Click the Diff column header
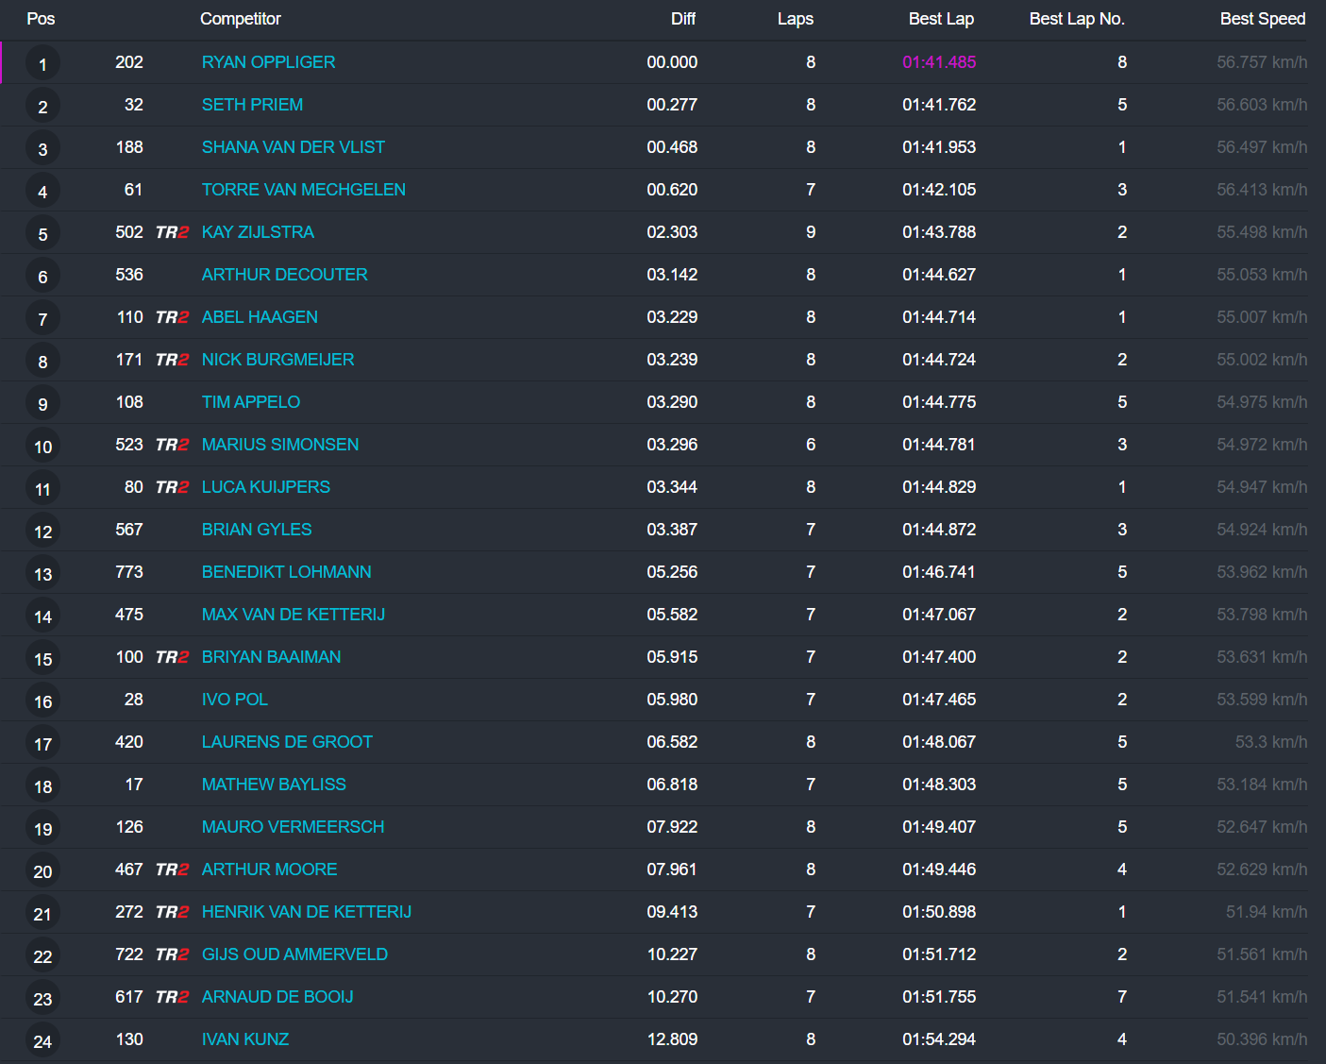 (682, 19)
